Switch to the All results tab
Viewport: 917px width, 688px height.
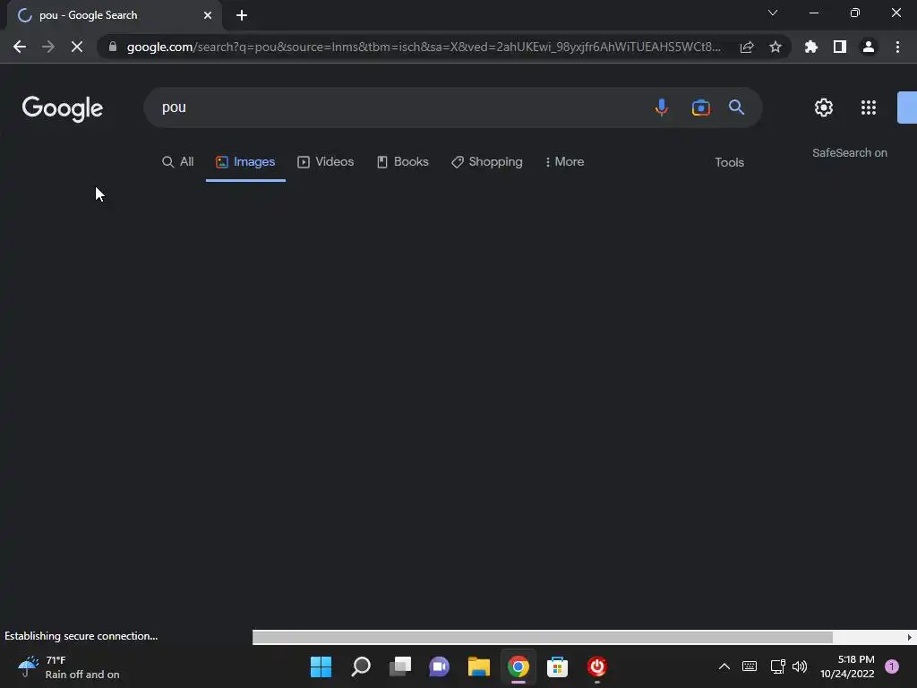tap(178, 162)
